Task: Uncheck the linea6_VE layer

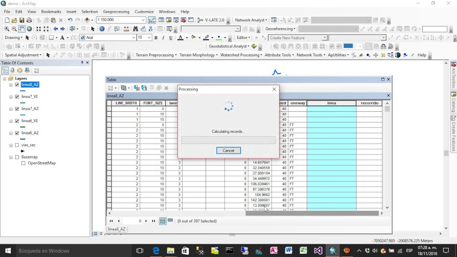Action: pyautogui.click(x=17, y=121)
